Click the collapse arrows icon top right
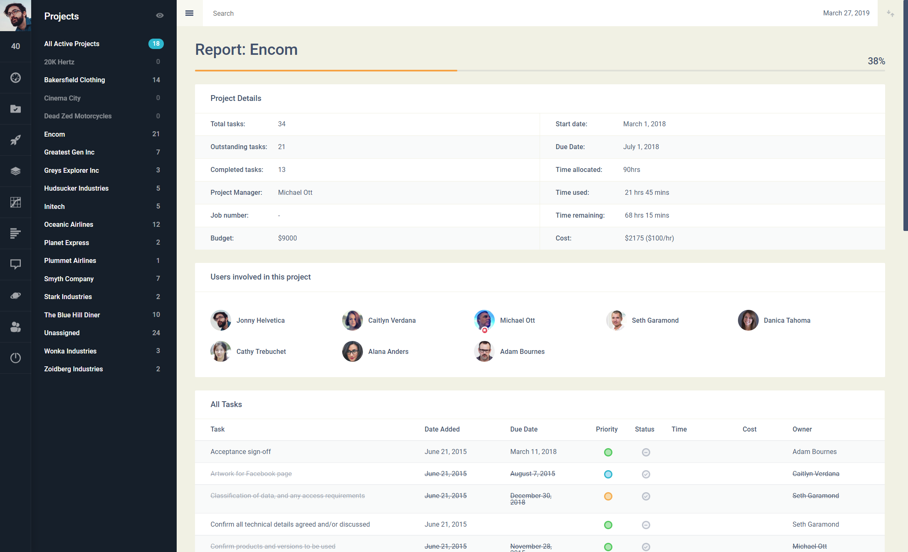The image size is (908, 552). [891, 13]
